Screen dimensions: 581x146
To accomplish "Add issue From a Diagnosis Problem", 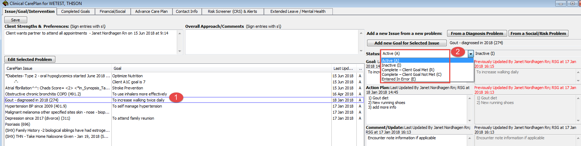I will 477,33.
